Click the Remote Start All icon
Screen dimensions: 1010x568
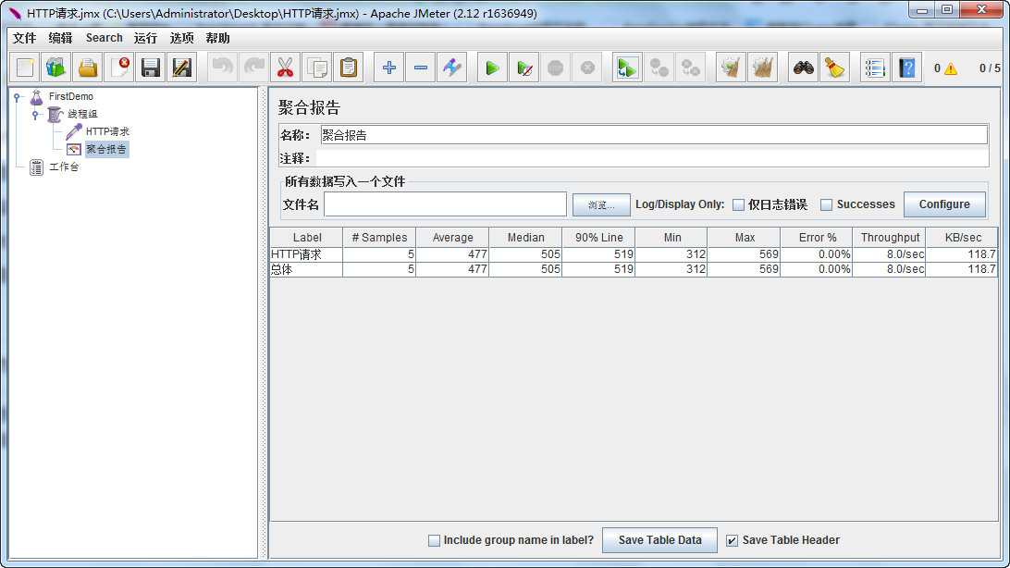tap(627, 68)
